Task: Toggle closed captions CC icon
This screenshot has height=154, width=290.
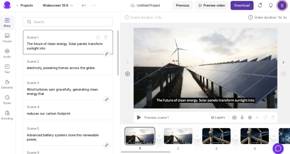Action: click(234, 118)
